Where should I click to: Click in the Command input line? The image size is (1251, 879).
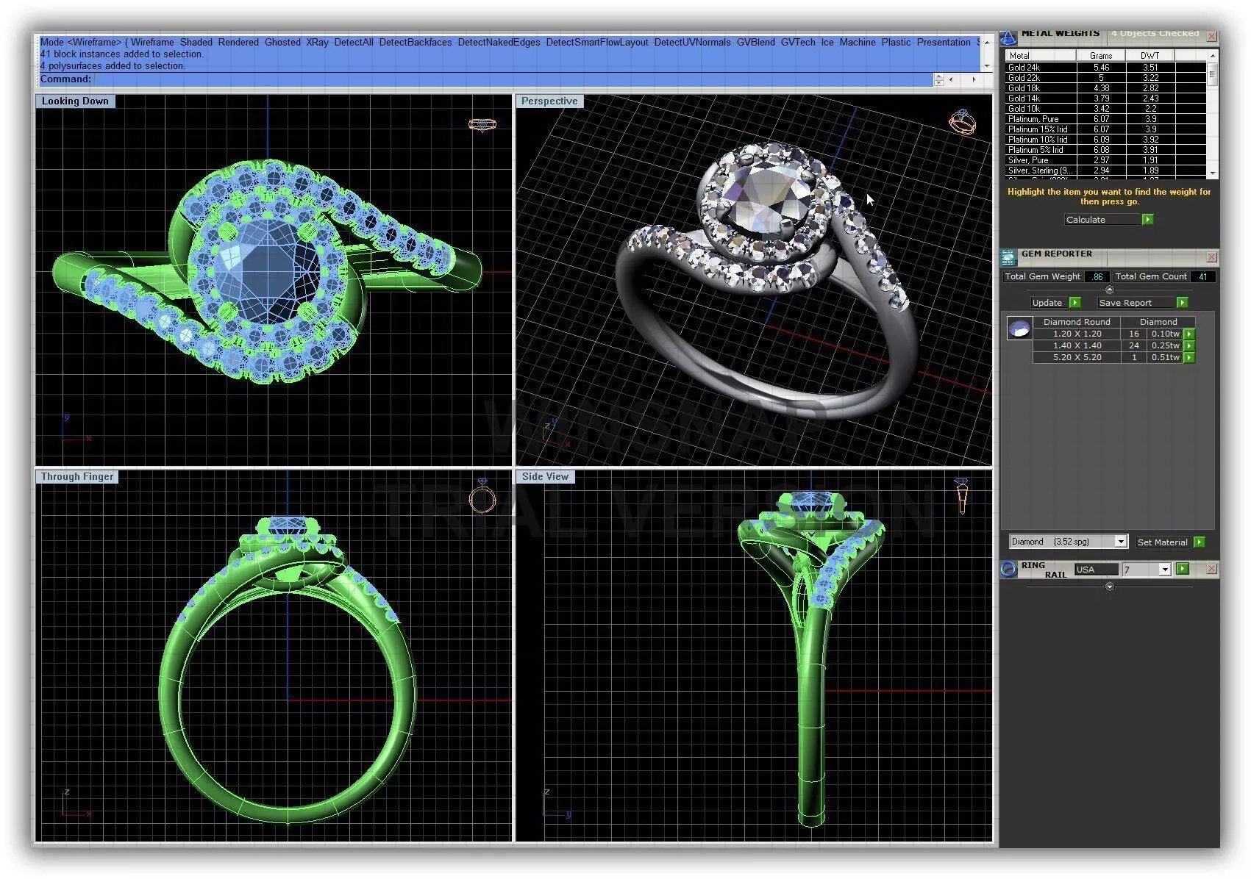pos(513,79)
